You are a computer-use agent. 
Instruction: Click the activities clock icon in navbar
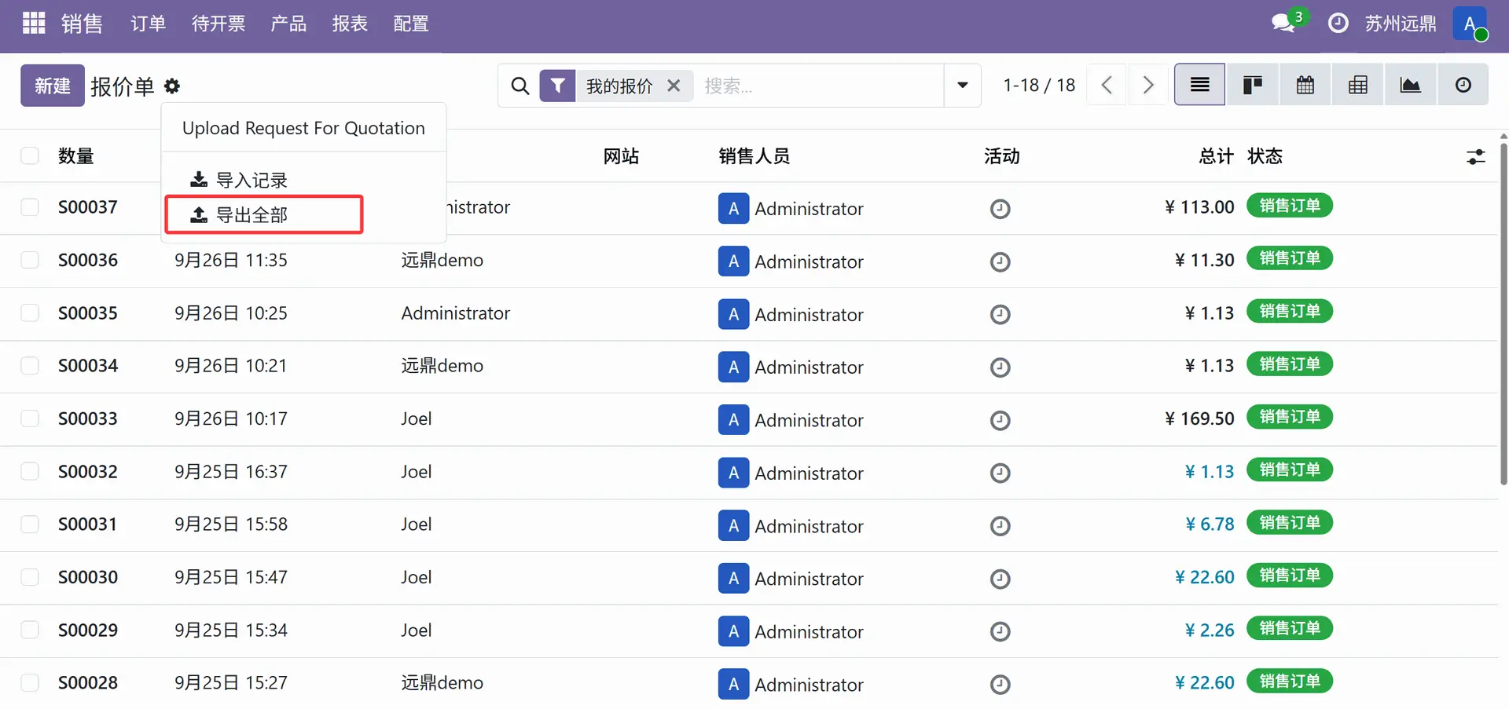click(x=1338, y=24)
